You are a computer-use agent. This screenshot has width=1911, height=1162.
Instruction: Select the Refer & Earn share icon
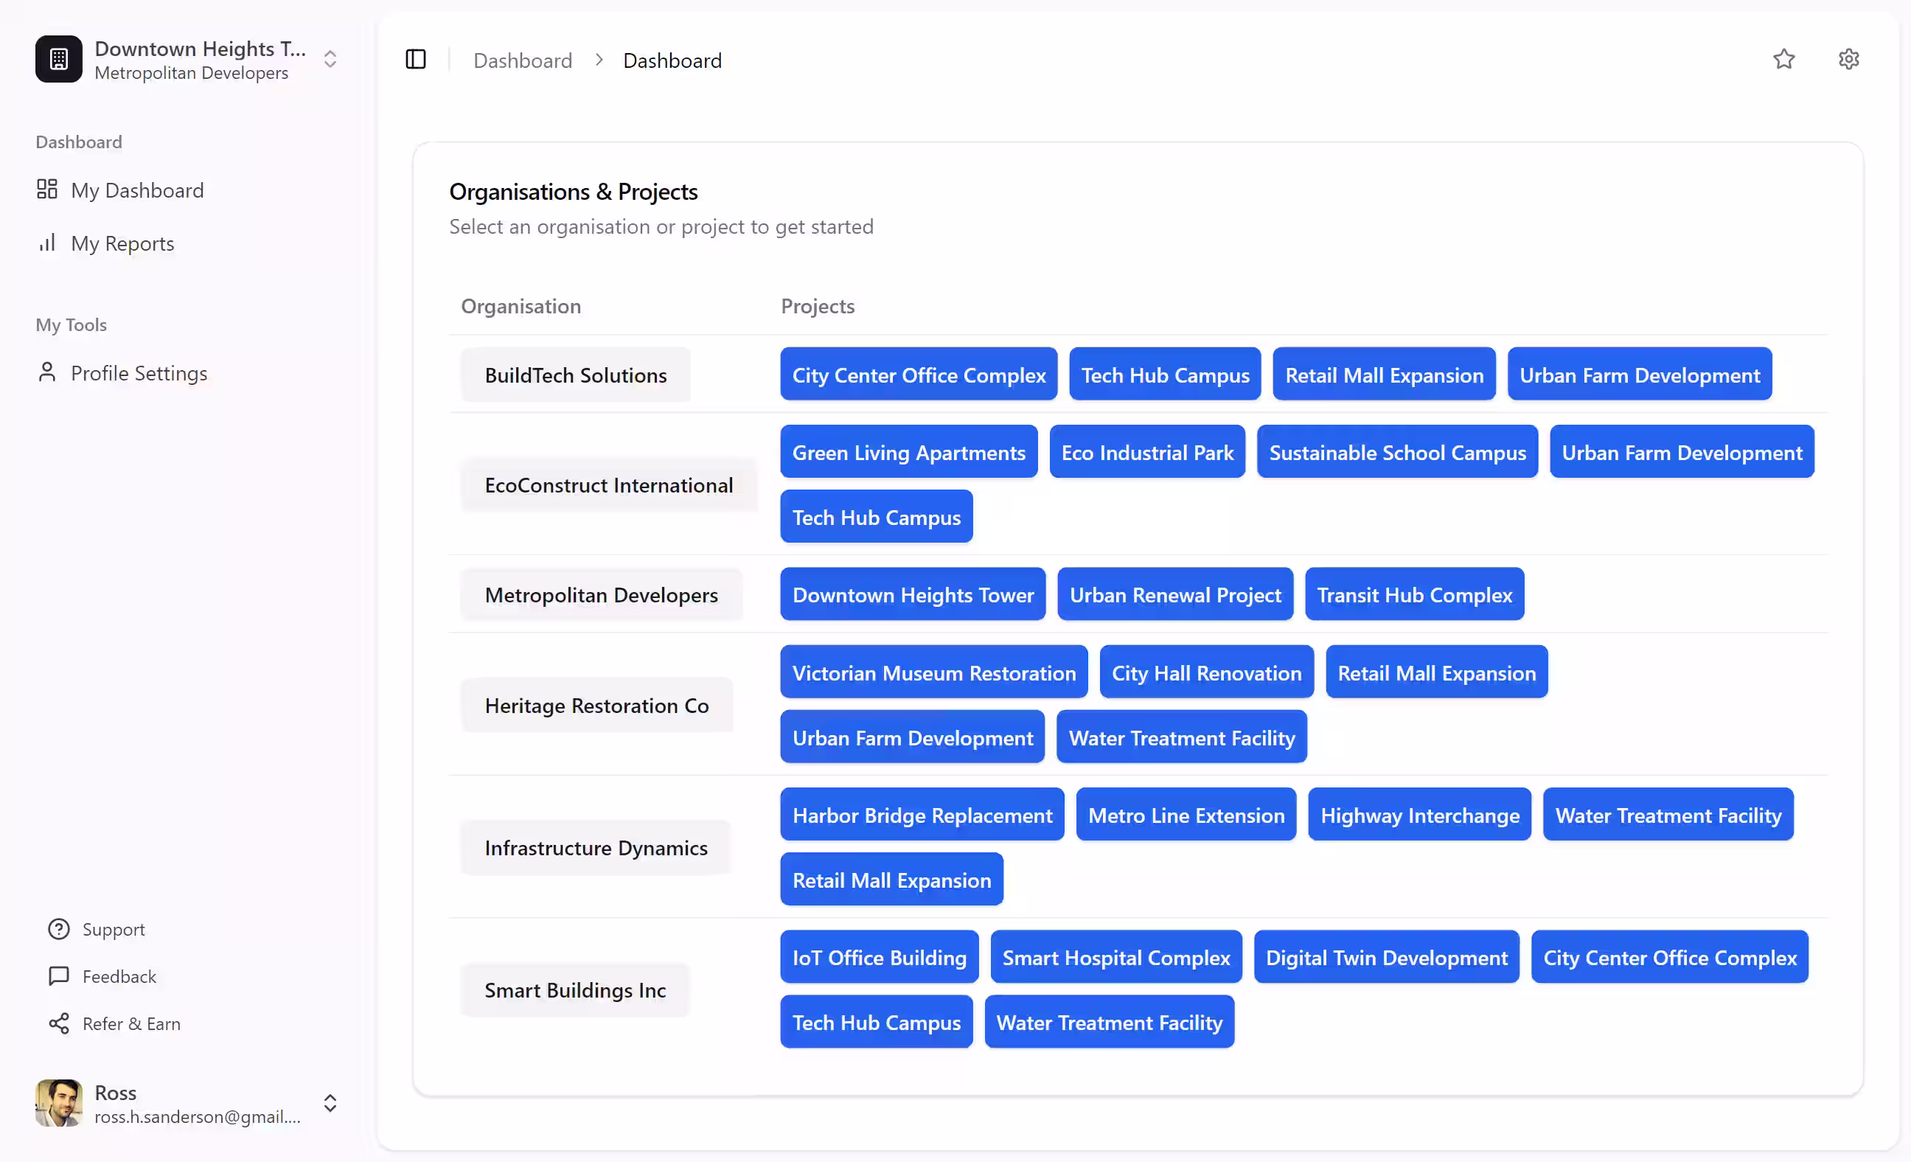click(60, 1023)
